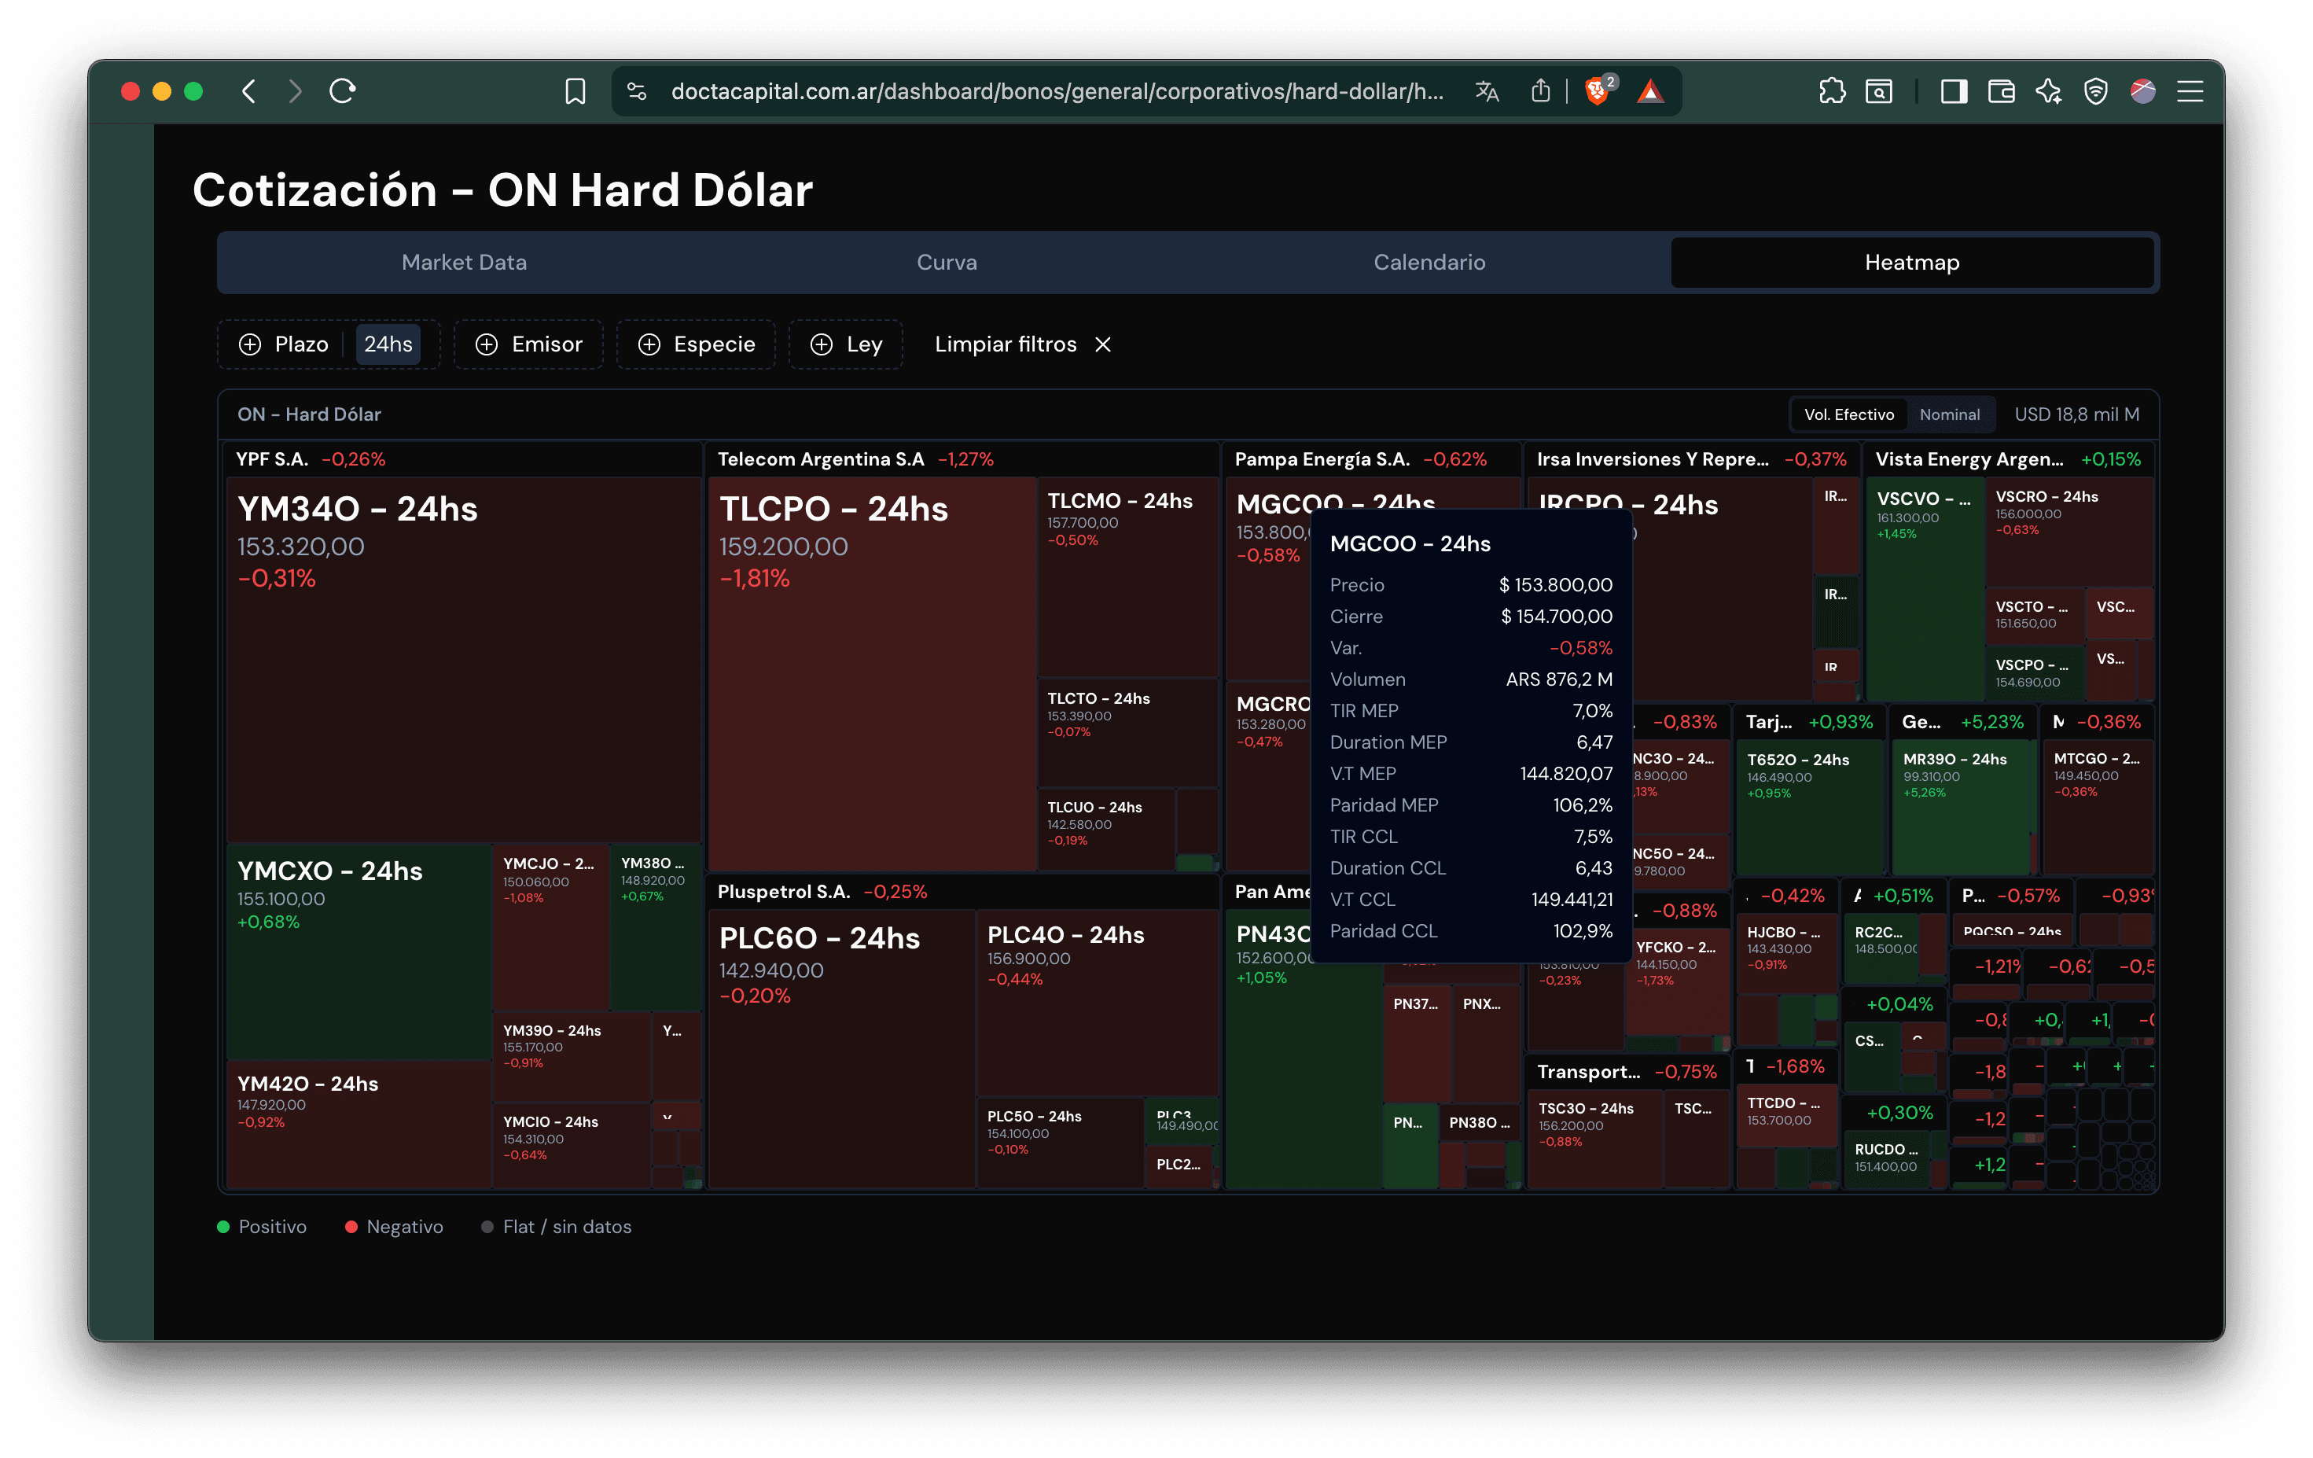Open the browser profile avatar

click(x=2143, y=91)
